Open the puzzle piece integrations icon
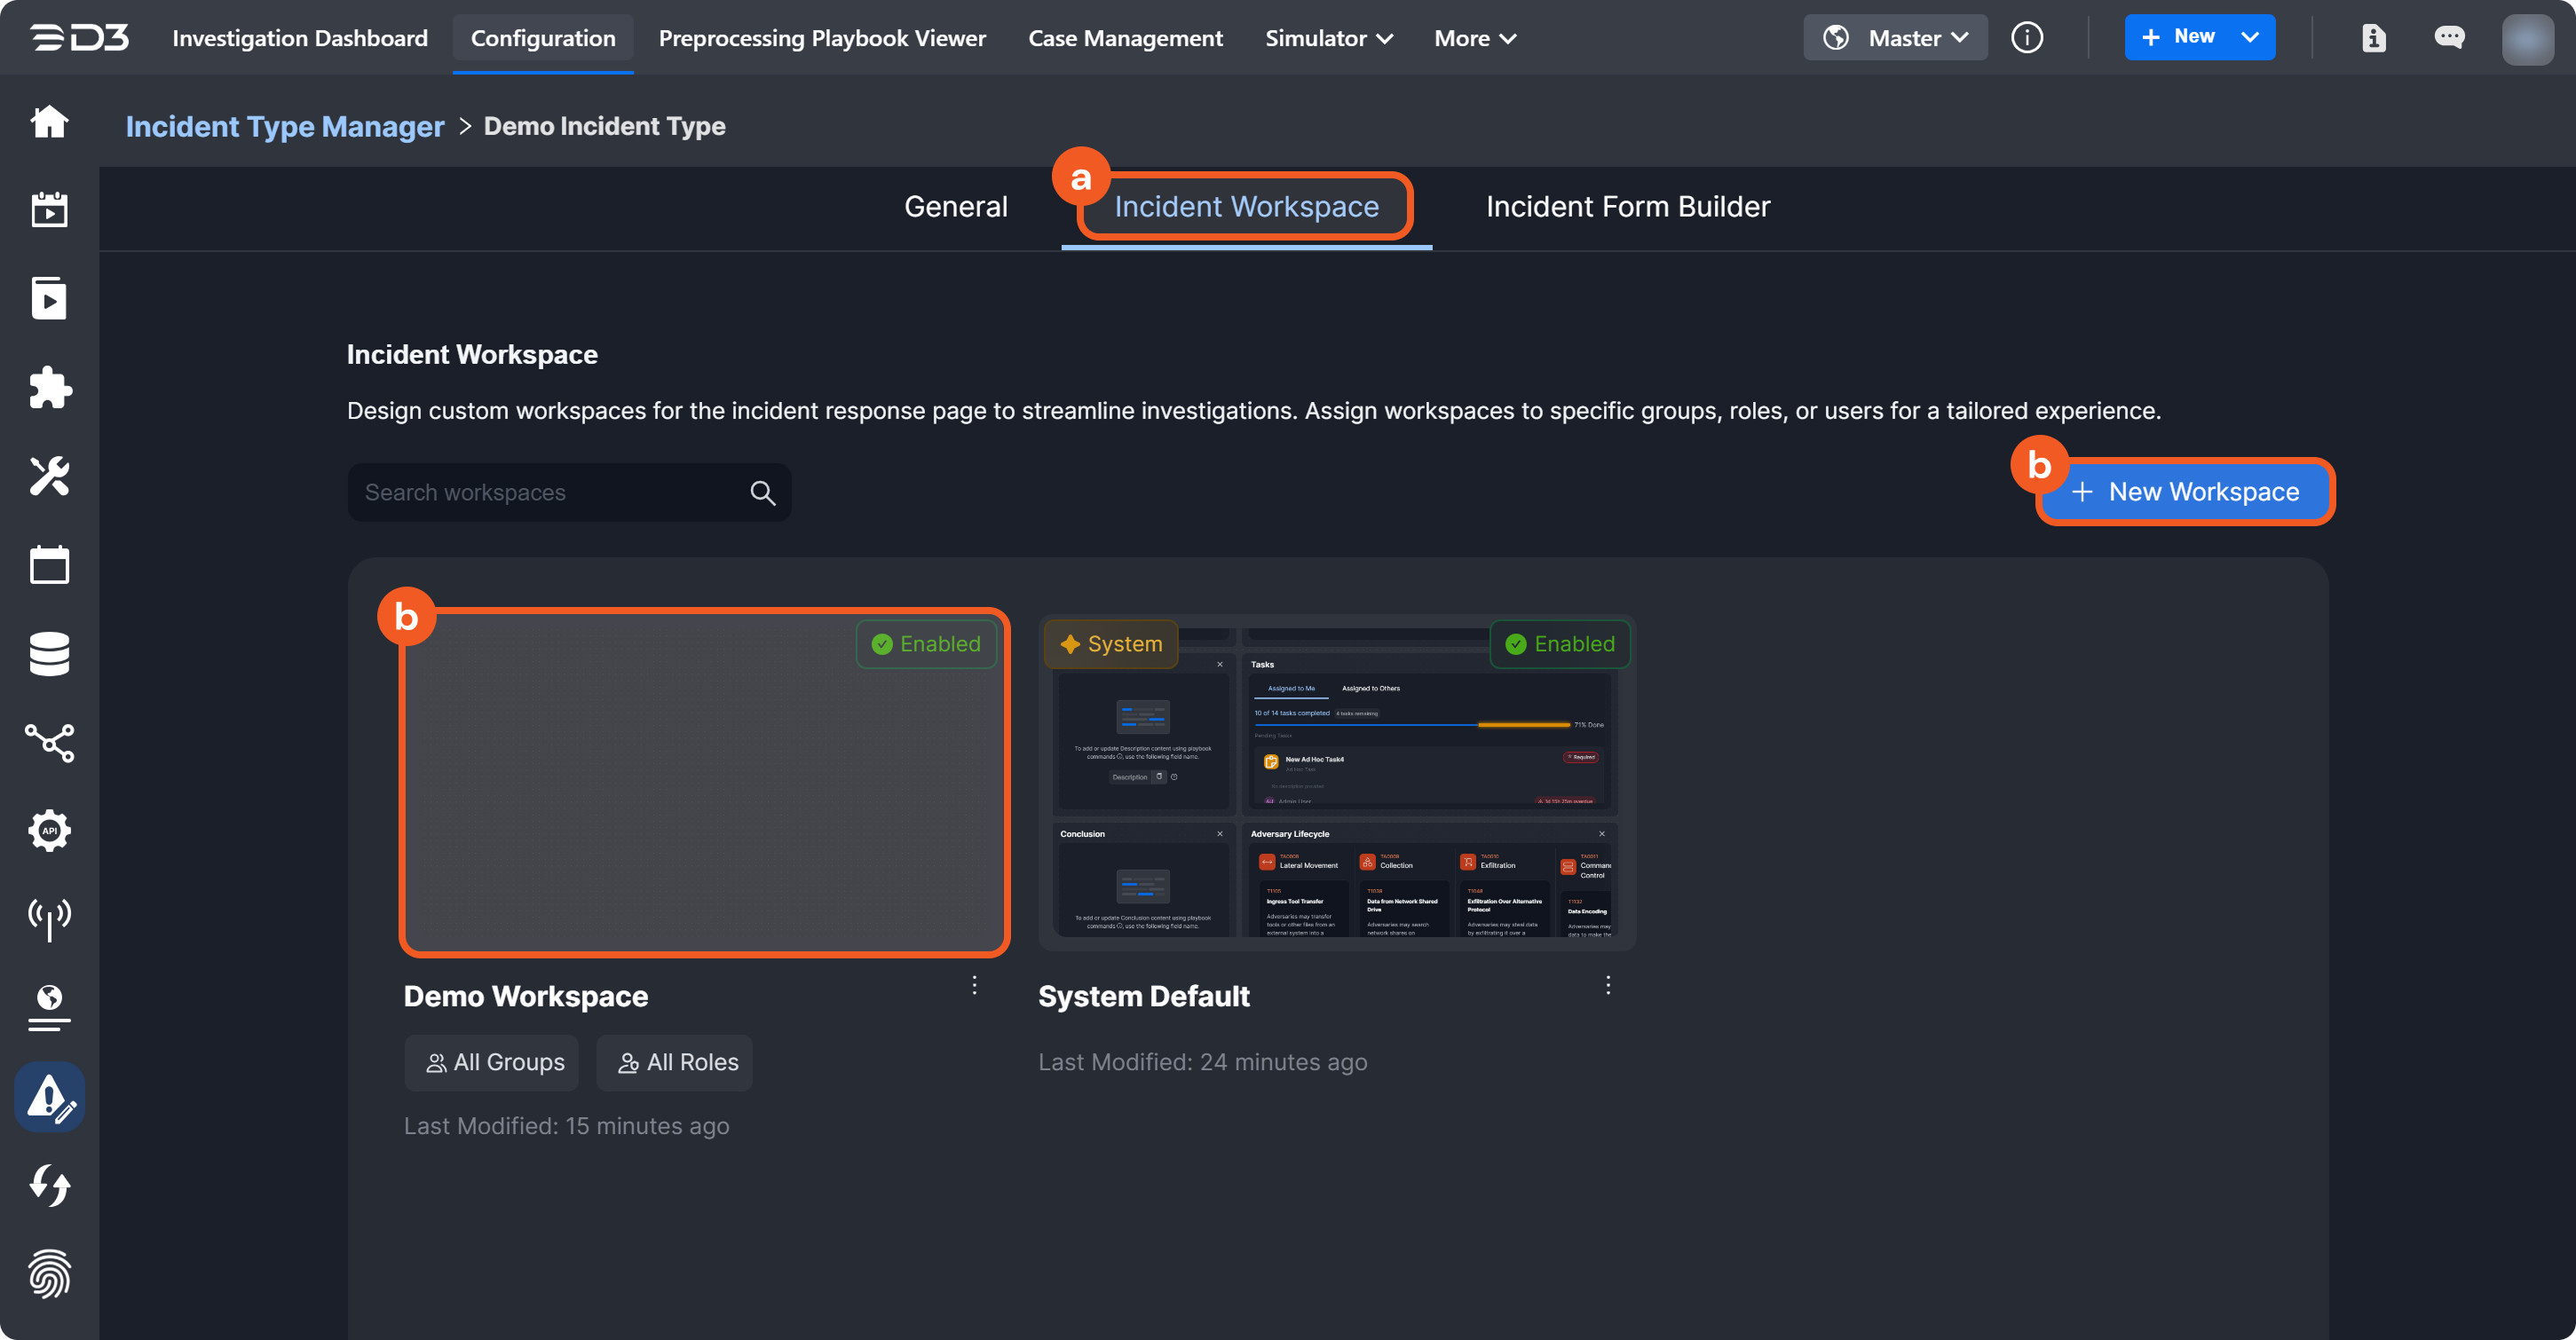The width and height of the screenshot is (2576, 1340). [x=49, y=387]
